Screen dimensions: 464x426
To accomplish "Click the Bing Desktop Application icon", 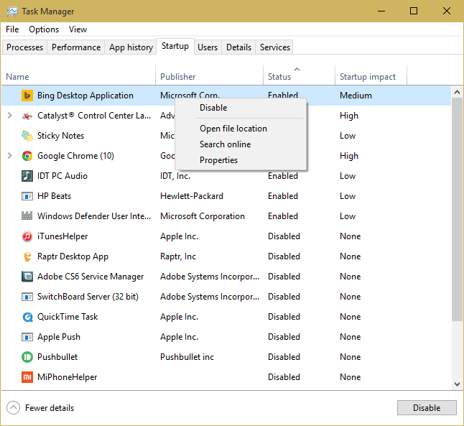I will pyautogui.click(x=27, y=96).
